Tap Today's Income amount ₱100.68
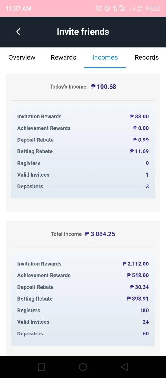 click(104, 87)
